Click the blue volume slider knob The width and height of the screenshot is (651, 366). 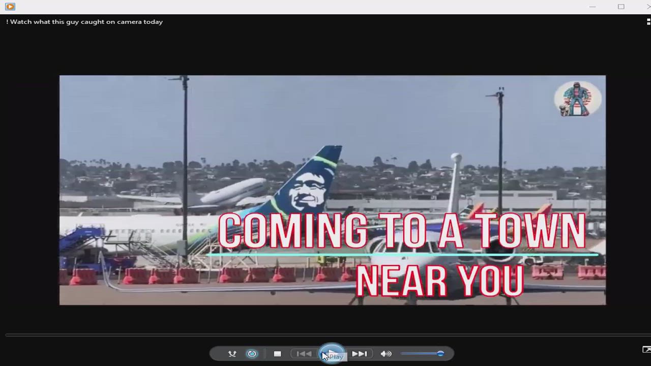pyautogui.click(x=440, y=354)
